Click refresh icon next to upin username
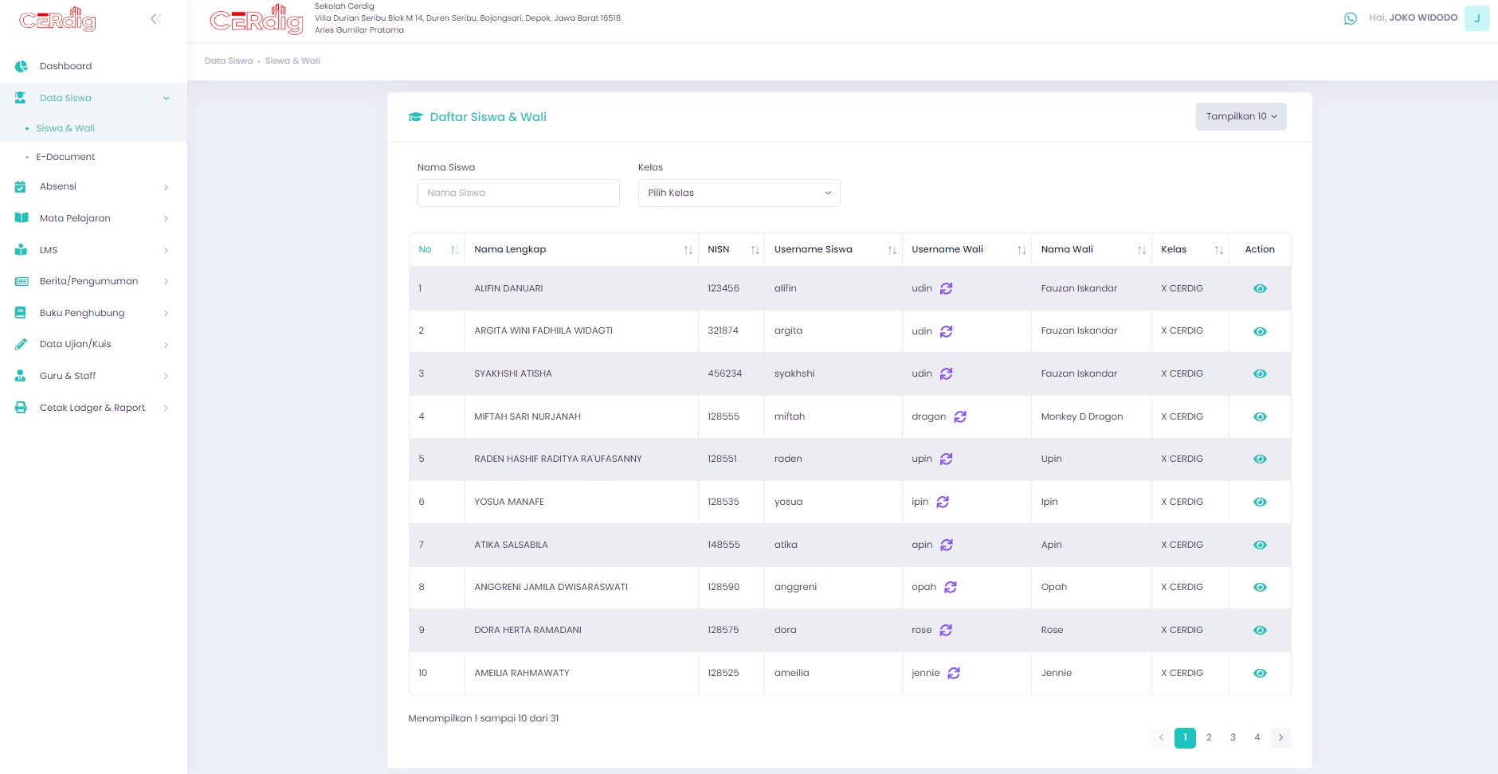The width and height of the screenshot is (1498, 774). 946,459
